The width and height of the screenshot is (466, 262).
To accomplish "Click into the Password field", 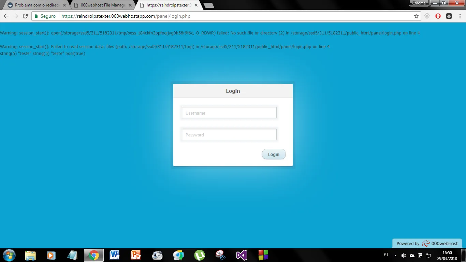I will (229, 135).
